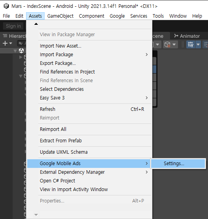
Task: Switch to the Animator tab
Action: (x=187, y=36)
